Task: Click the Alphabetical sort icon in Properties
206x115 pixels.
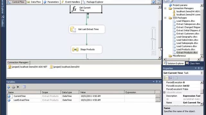Action: click(x=170, y=78)
